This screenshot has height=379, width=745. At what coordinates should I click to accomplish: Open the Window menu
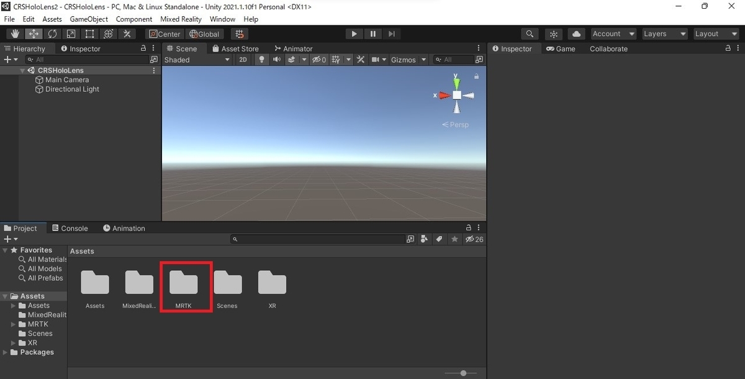pyautogui.click(x=222, y=19)
